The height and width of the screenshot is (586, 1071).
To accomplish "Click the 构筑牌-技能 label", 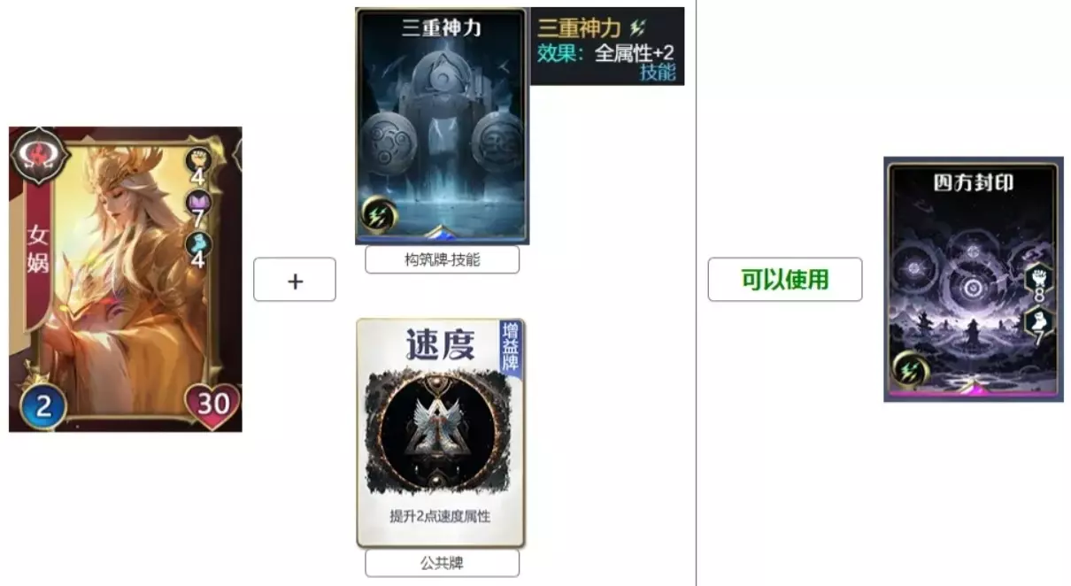I will pyautogui.click(x=443, y=260).
